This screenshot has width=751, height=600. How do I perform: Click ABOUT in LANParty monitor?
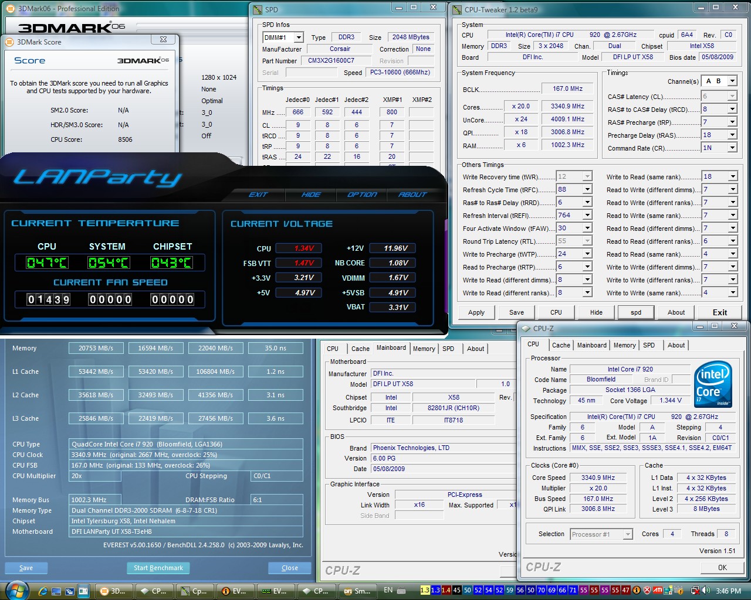click(412, 195)
